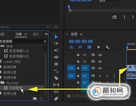Clear the effects search field
This screenshot has width=136, height=106.
(45, 42)
